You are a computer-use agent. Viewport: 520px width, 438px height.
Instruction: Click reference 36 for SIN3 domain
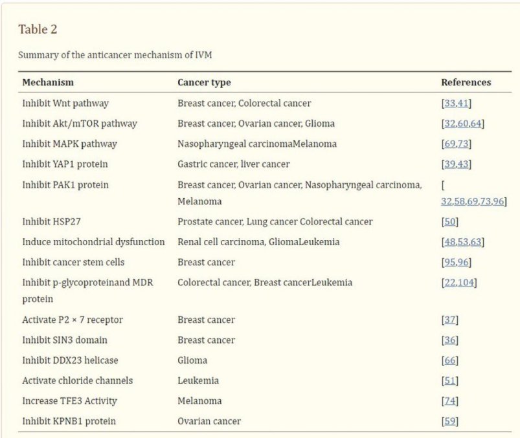[450, 340]
